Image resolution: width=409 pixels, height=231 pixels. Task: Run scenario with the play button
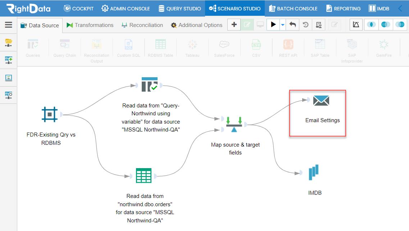tap(273, 25)
